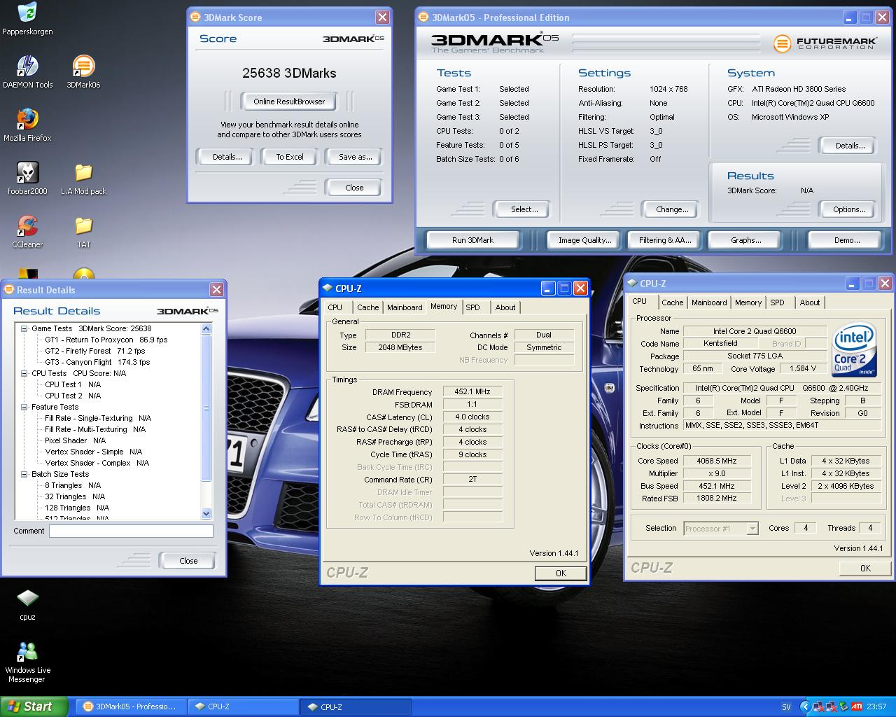This screenshot has width=896, height=717.
Task: Collapse the Feature Tests tree node
Action: pos(24,407)
